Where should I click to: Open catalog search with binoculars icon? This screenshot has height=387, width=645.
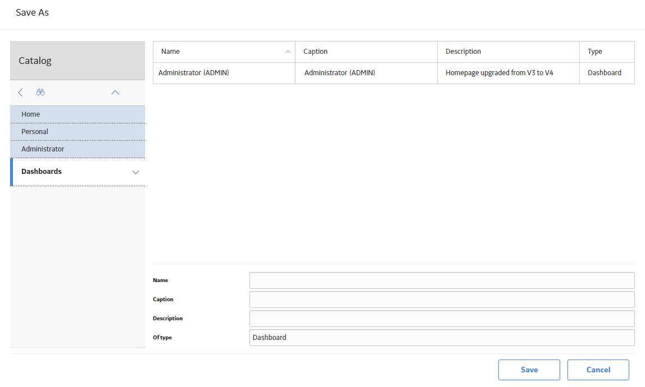click(40, 93)
